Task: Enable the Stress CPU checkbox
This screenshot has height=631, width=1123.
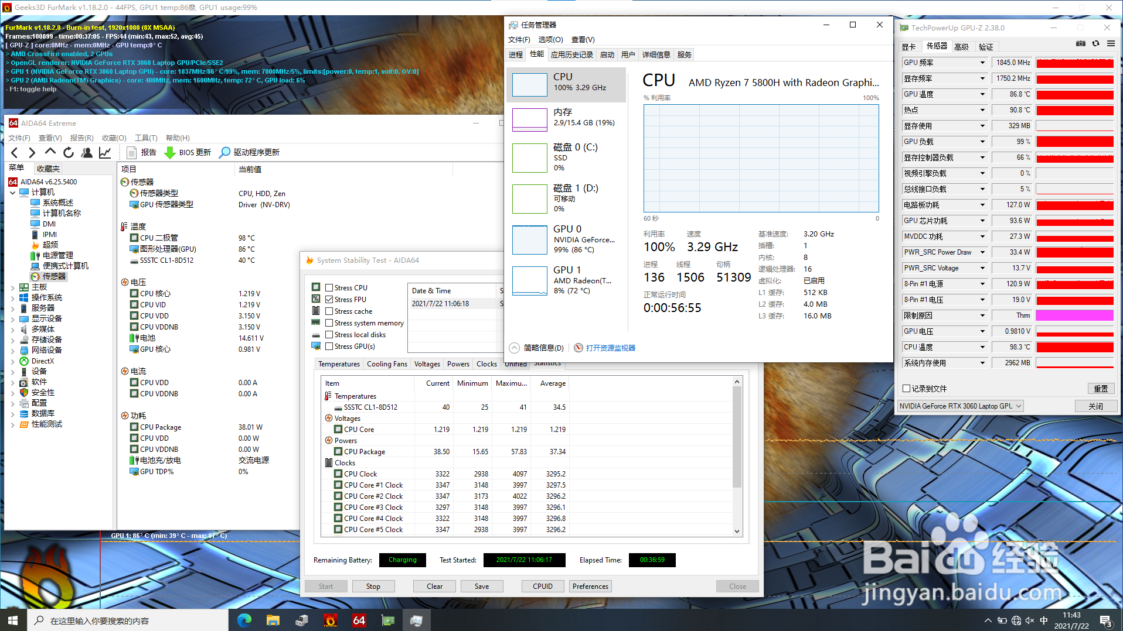Action: 329,288
